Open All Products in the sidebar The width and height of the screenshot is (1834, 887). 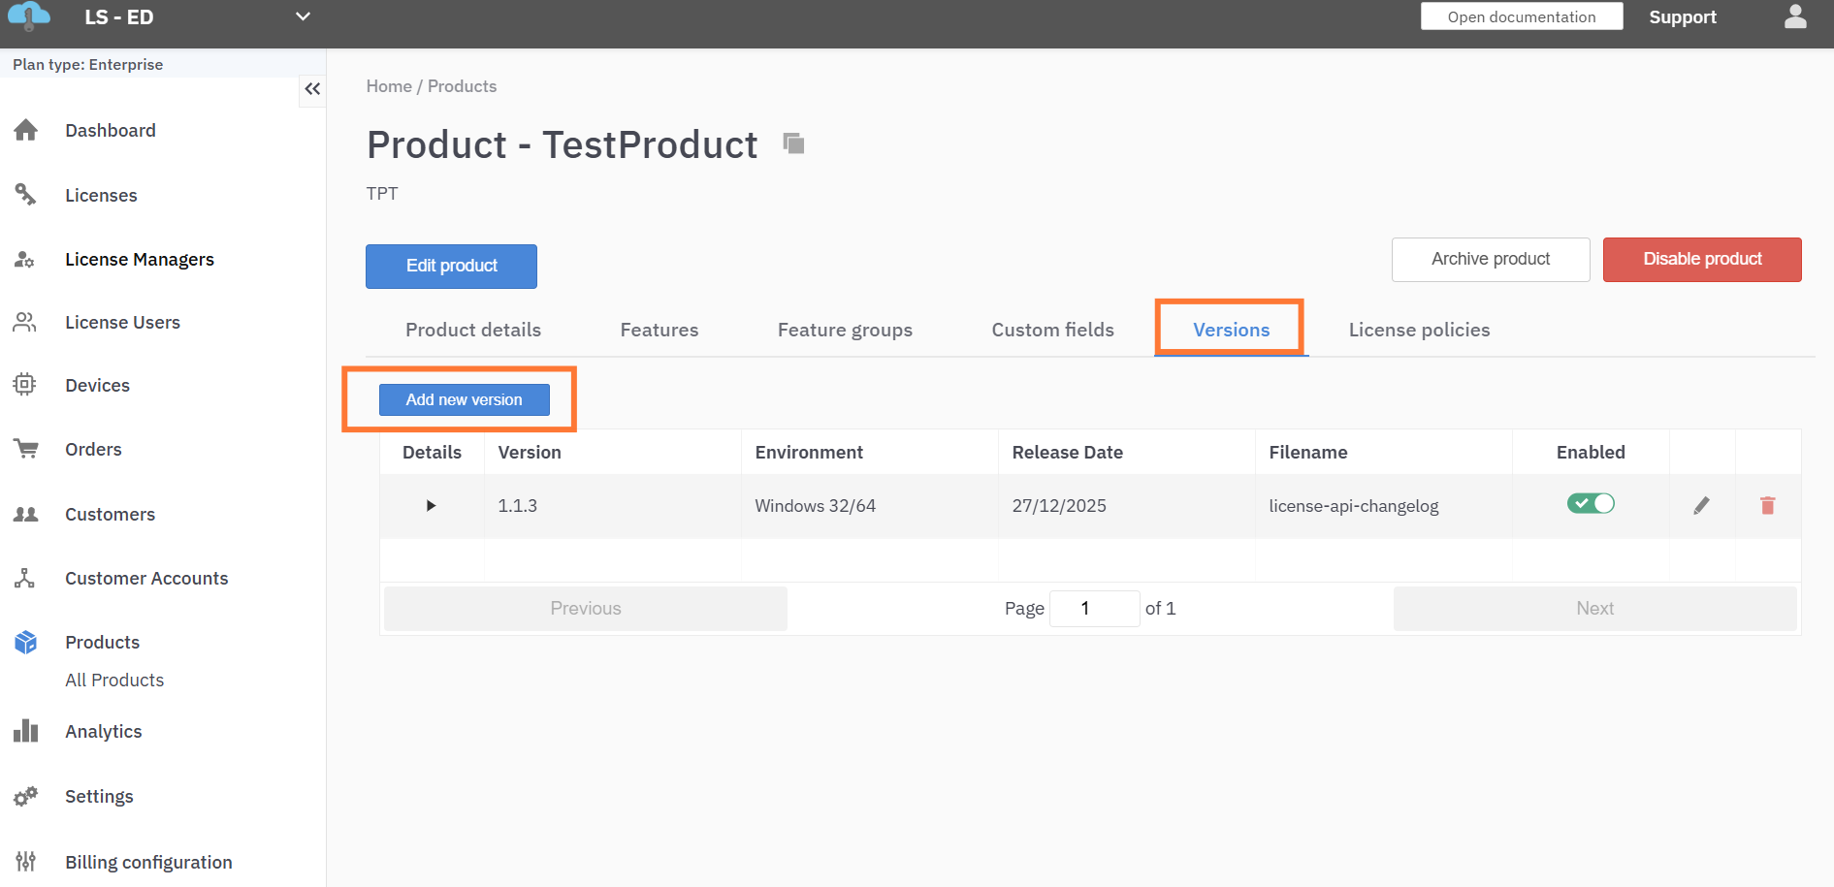[114, 680]
